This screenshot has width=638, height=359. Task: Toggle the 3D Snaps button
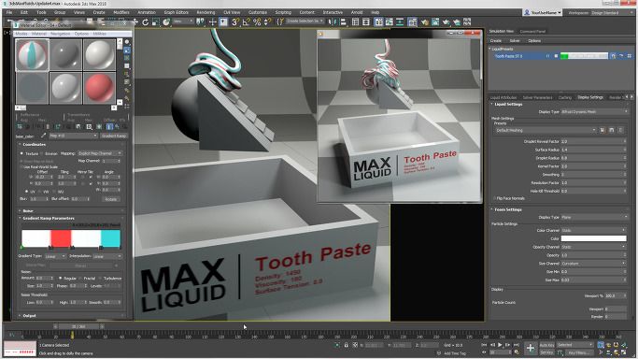coord(234,22)
